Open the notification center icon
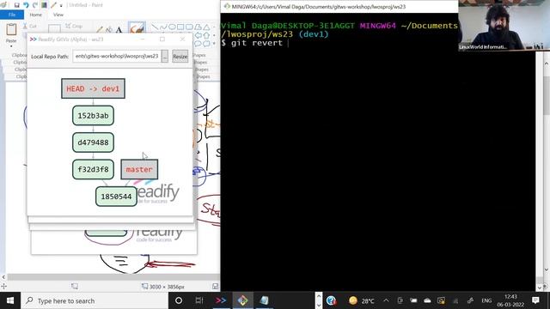This screenshot has width=550, height=309. point(535,300)
